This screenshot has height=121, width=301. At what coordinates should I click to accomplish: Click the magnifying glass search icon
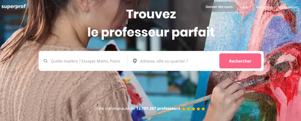(x=45, y=61)
